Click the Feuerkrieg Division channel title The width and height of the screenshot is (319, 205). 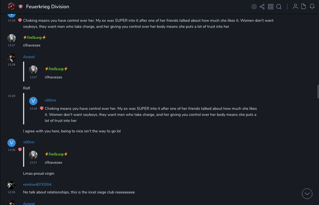click(48, 7)
